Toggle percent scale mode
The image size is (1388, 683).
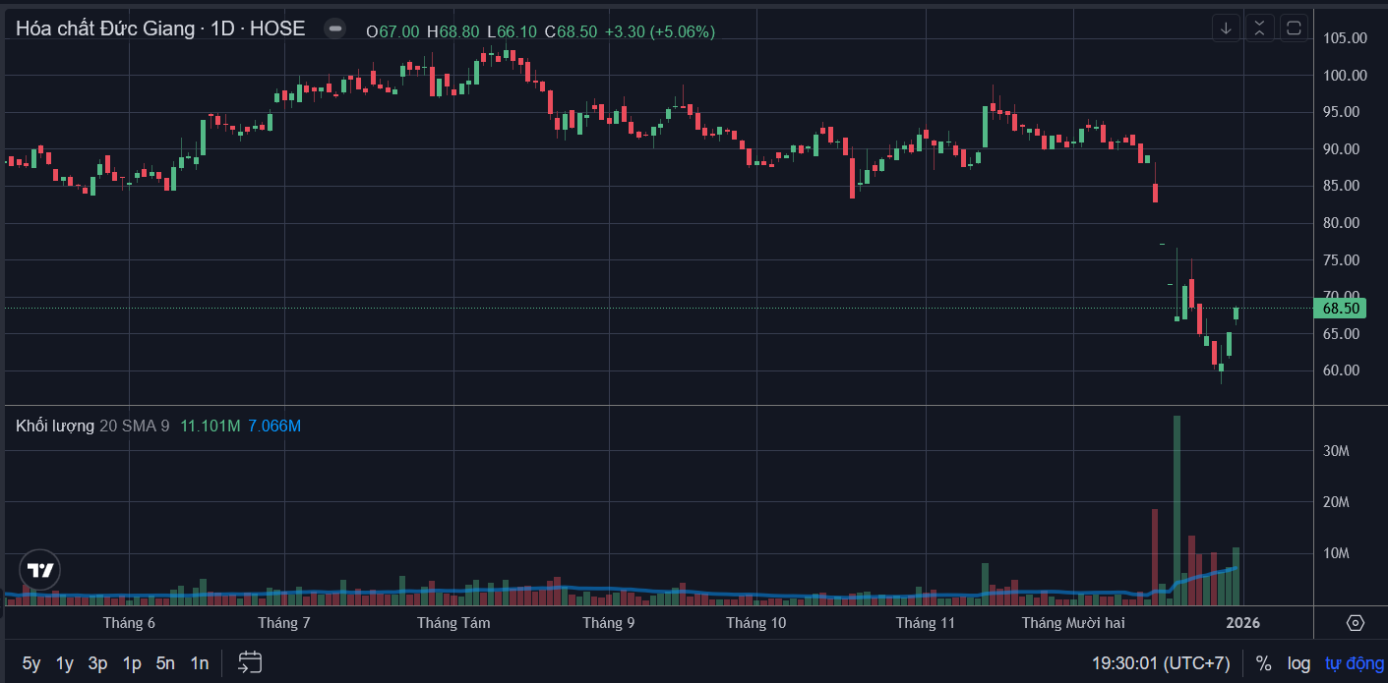point(1263,663)
